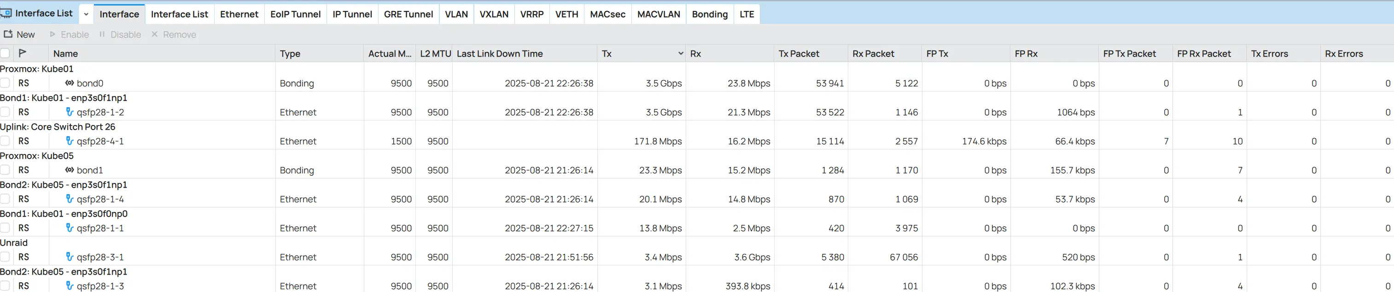The height and width of the screenshot is (292, 1394).
Task: Click the ethernet icon beside qsfp28-3-1
Action: [69, 257]
